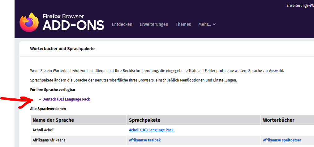Image resolution: width=314 pixels, height=147 pixels.
Task: Open the Deutsch (DE) Language Pack link
Action: [66, 99]
